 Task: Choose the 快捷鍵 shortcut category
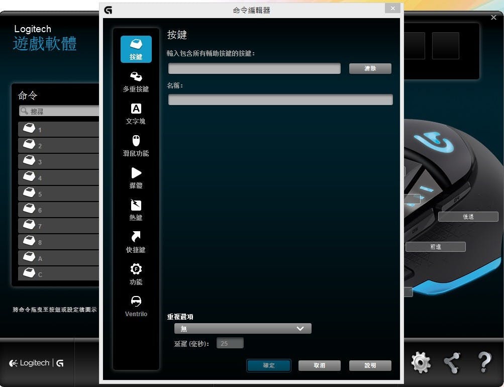136,243
